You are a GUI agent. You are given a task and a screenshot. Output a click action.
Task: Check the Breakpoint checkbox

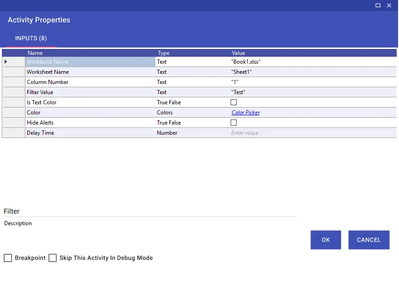tap(8, 258)
